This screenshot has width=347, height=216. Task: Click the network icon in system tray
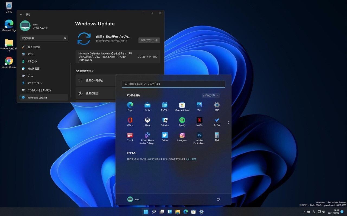[319, 212]
